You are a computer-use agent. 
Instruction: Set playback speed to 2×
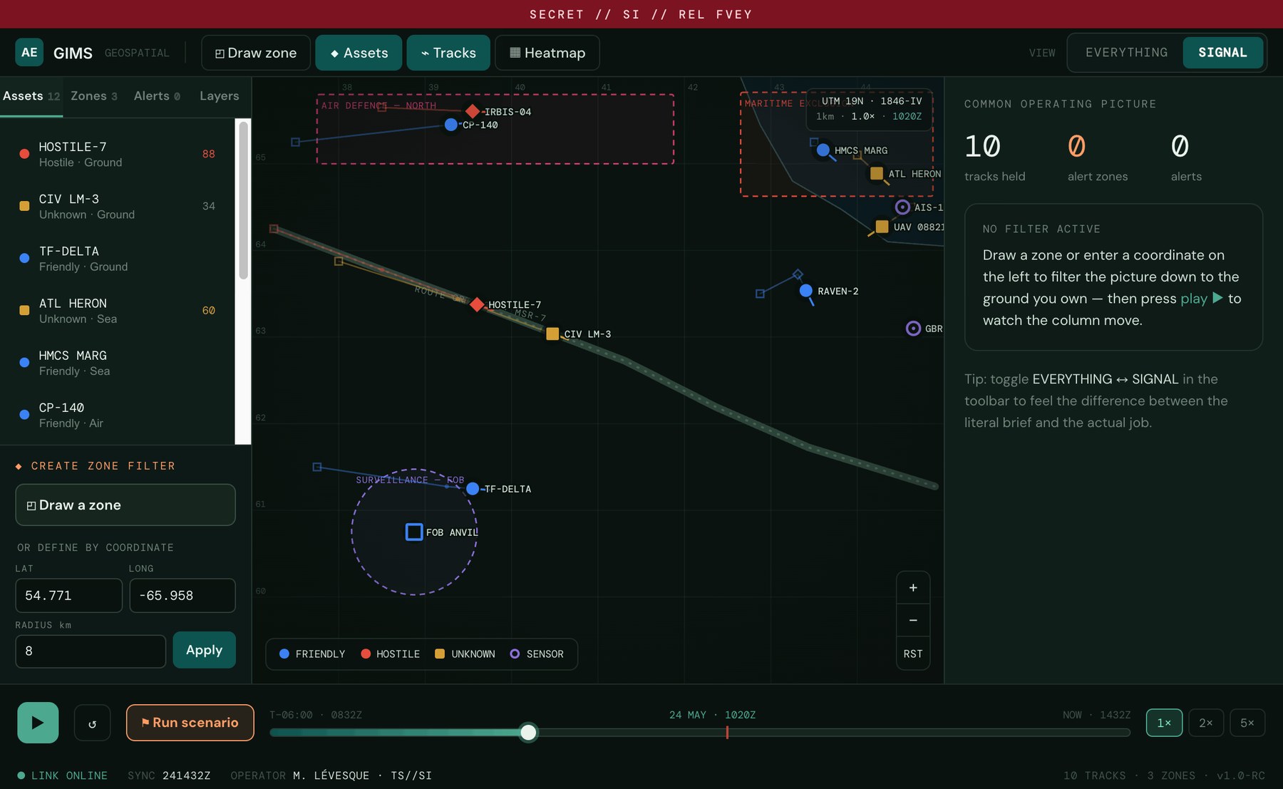pos(1206,723)
